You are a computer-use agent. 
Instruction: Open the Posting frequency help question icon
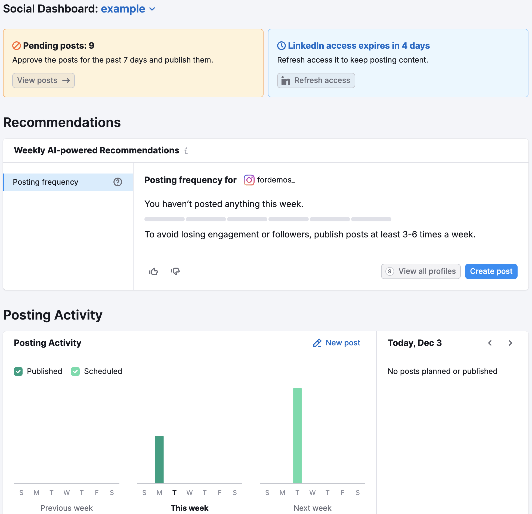tap(118, 182)
